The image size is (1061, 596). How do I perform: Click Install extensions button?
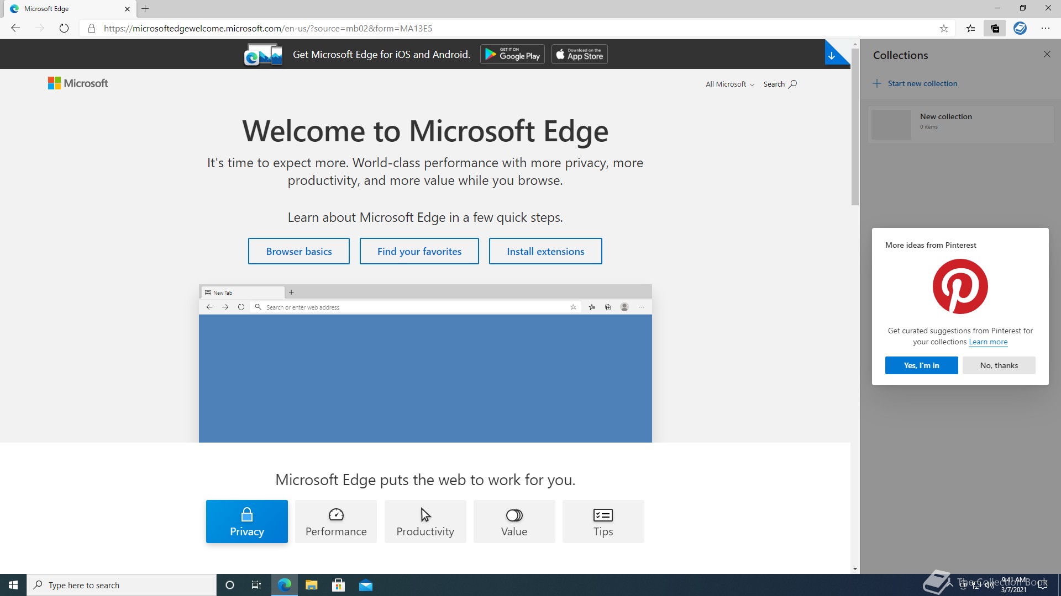tap(545, 251)
